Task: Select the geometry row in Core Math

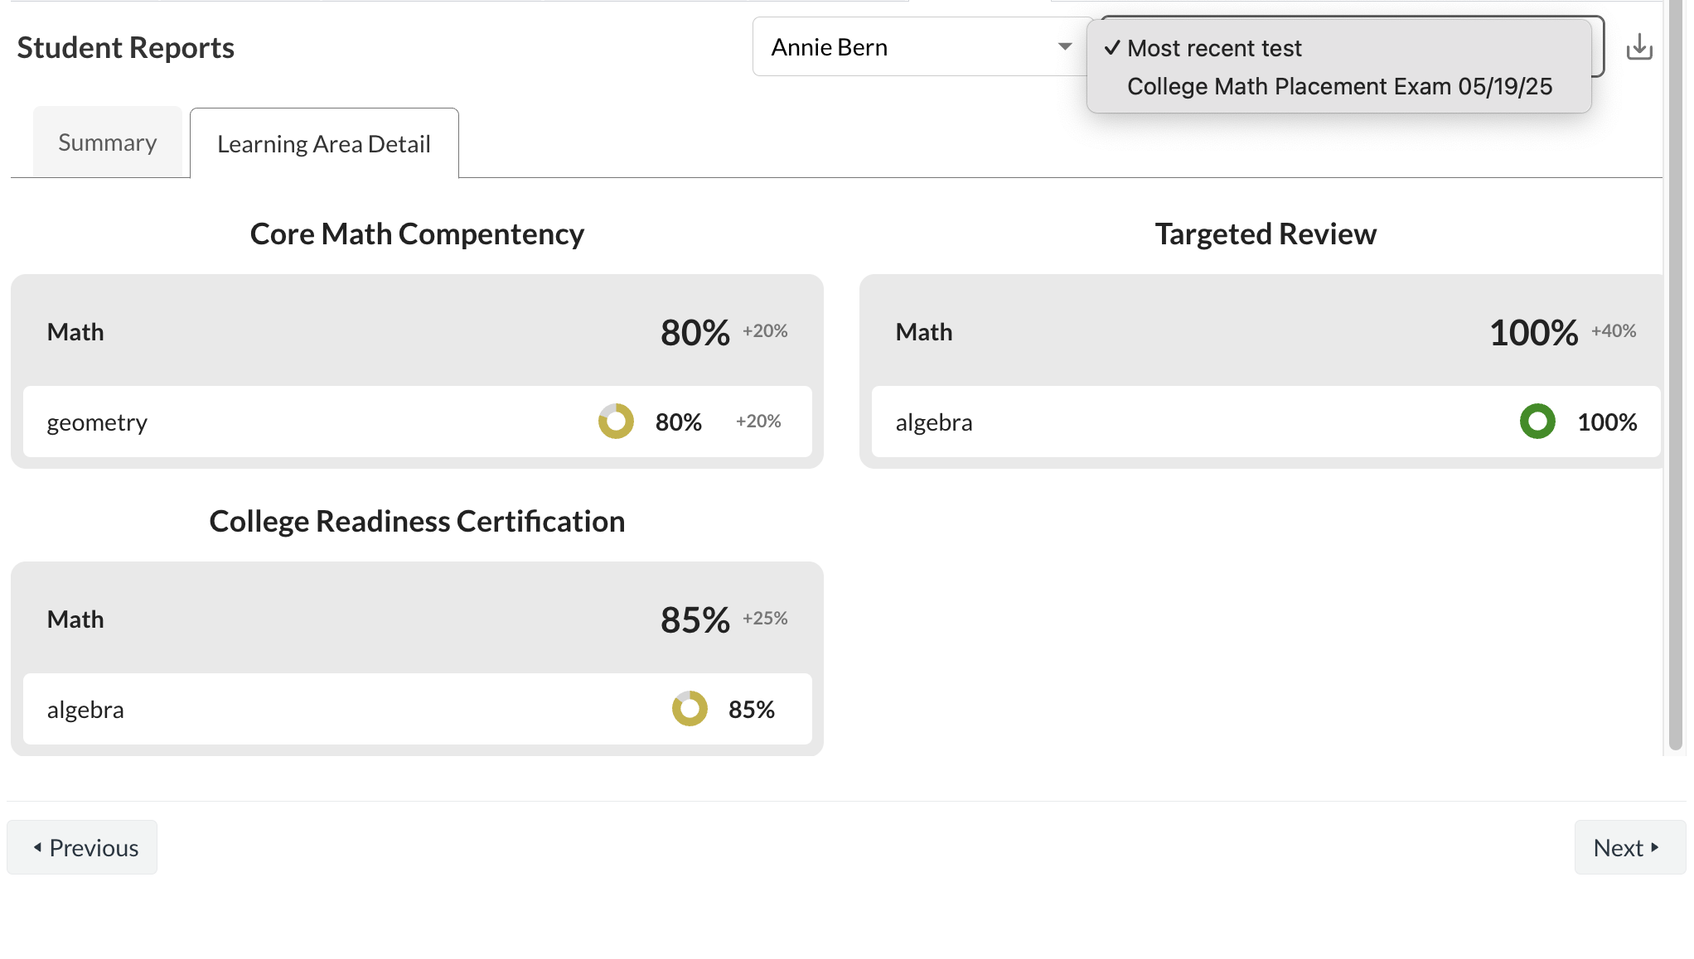Action: tap(418, 422)
